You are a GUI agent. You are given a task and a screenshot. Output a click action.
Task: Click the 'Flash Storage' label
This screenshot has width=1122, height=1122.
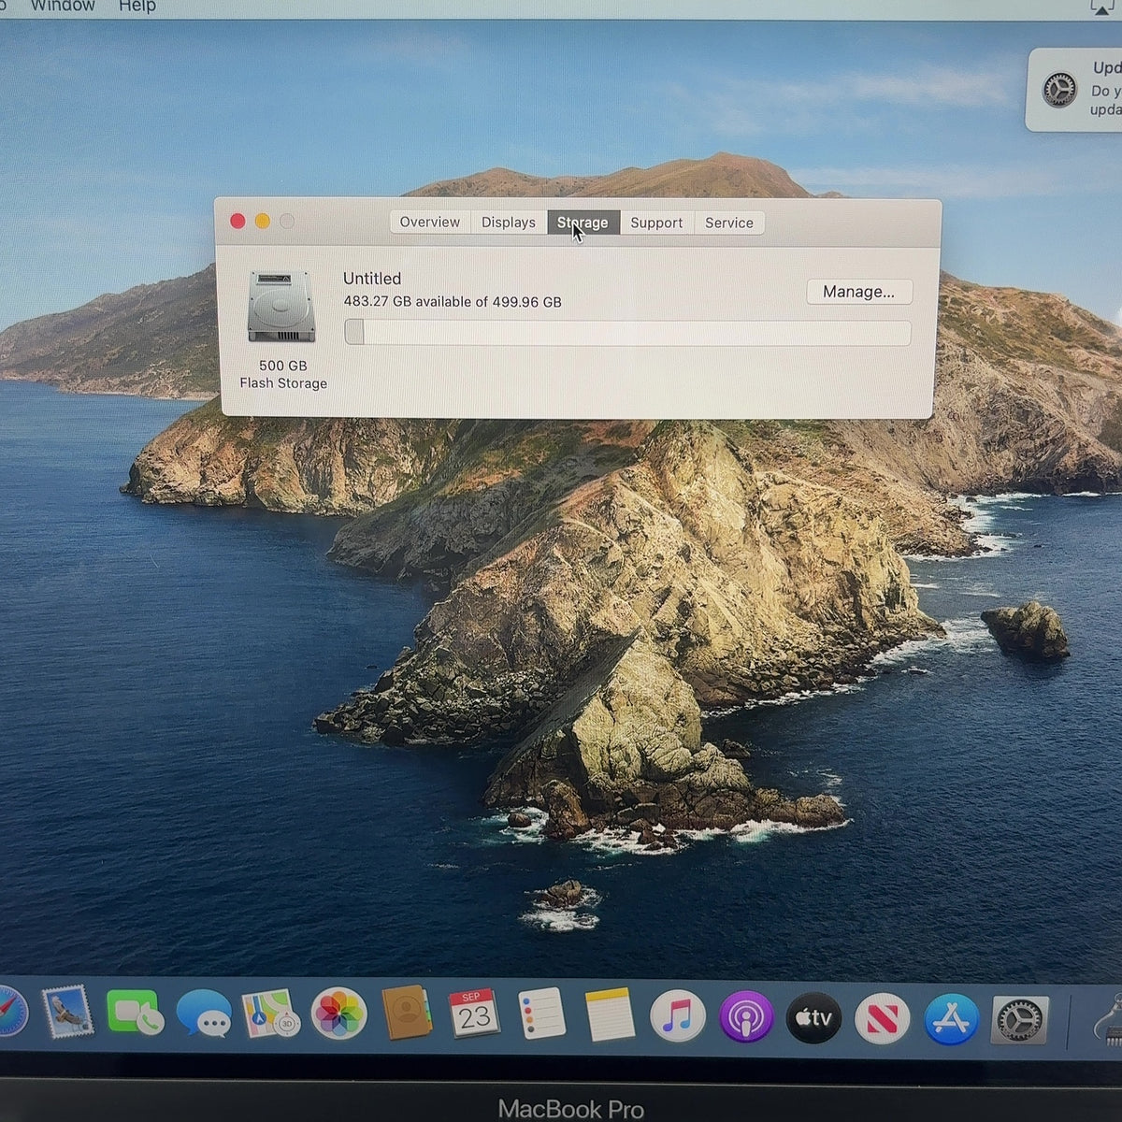click(x=283, y=383)
